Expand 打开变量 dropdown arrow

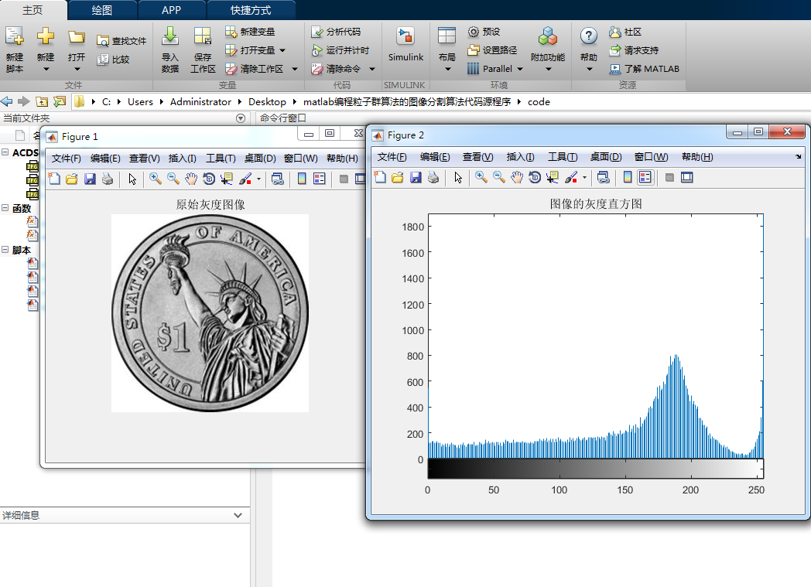tap(282, 50)
